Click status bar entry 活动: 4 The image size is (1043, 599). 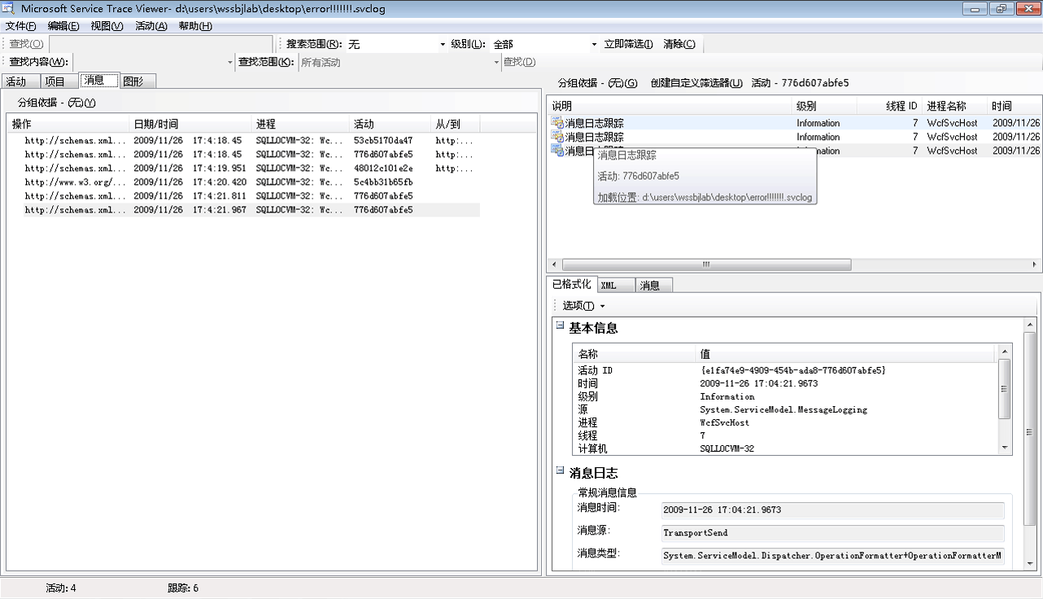[x=61, y=588]
